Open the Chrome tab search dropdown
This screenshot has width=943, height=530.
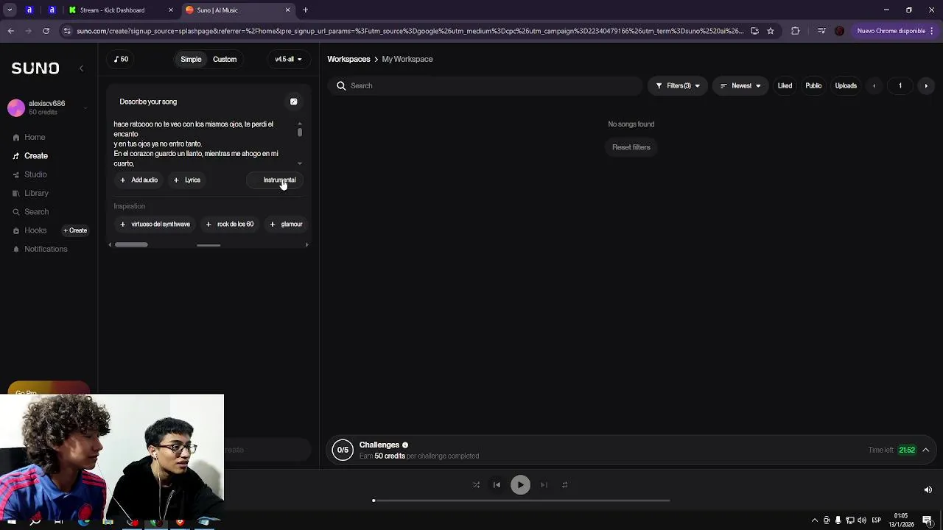point(10,10)
